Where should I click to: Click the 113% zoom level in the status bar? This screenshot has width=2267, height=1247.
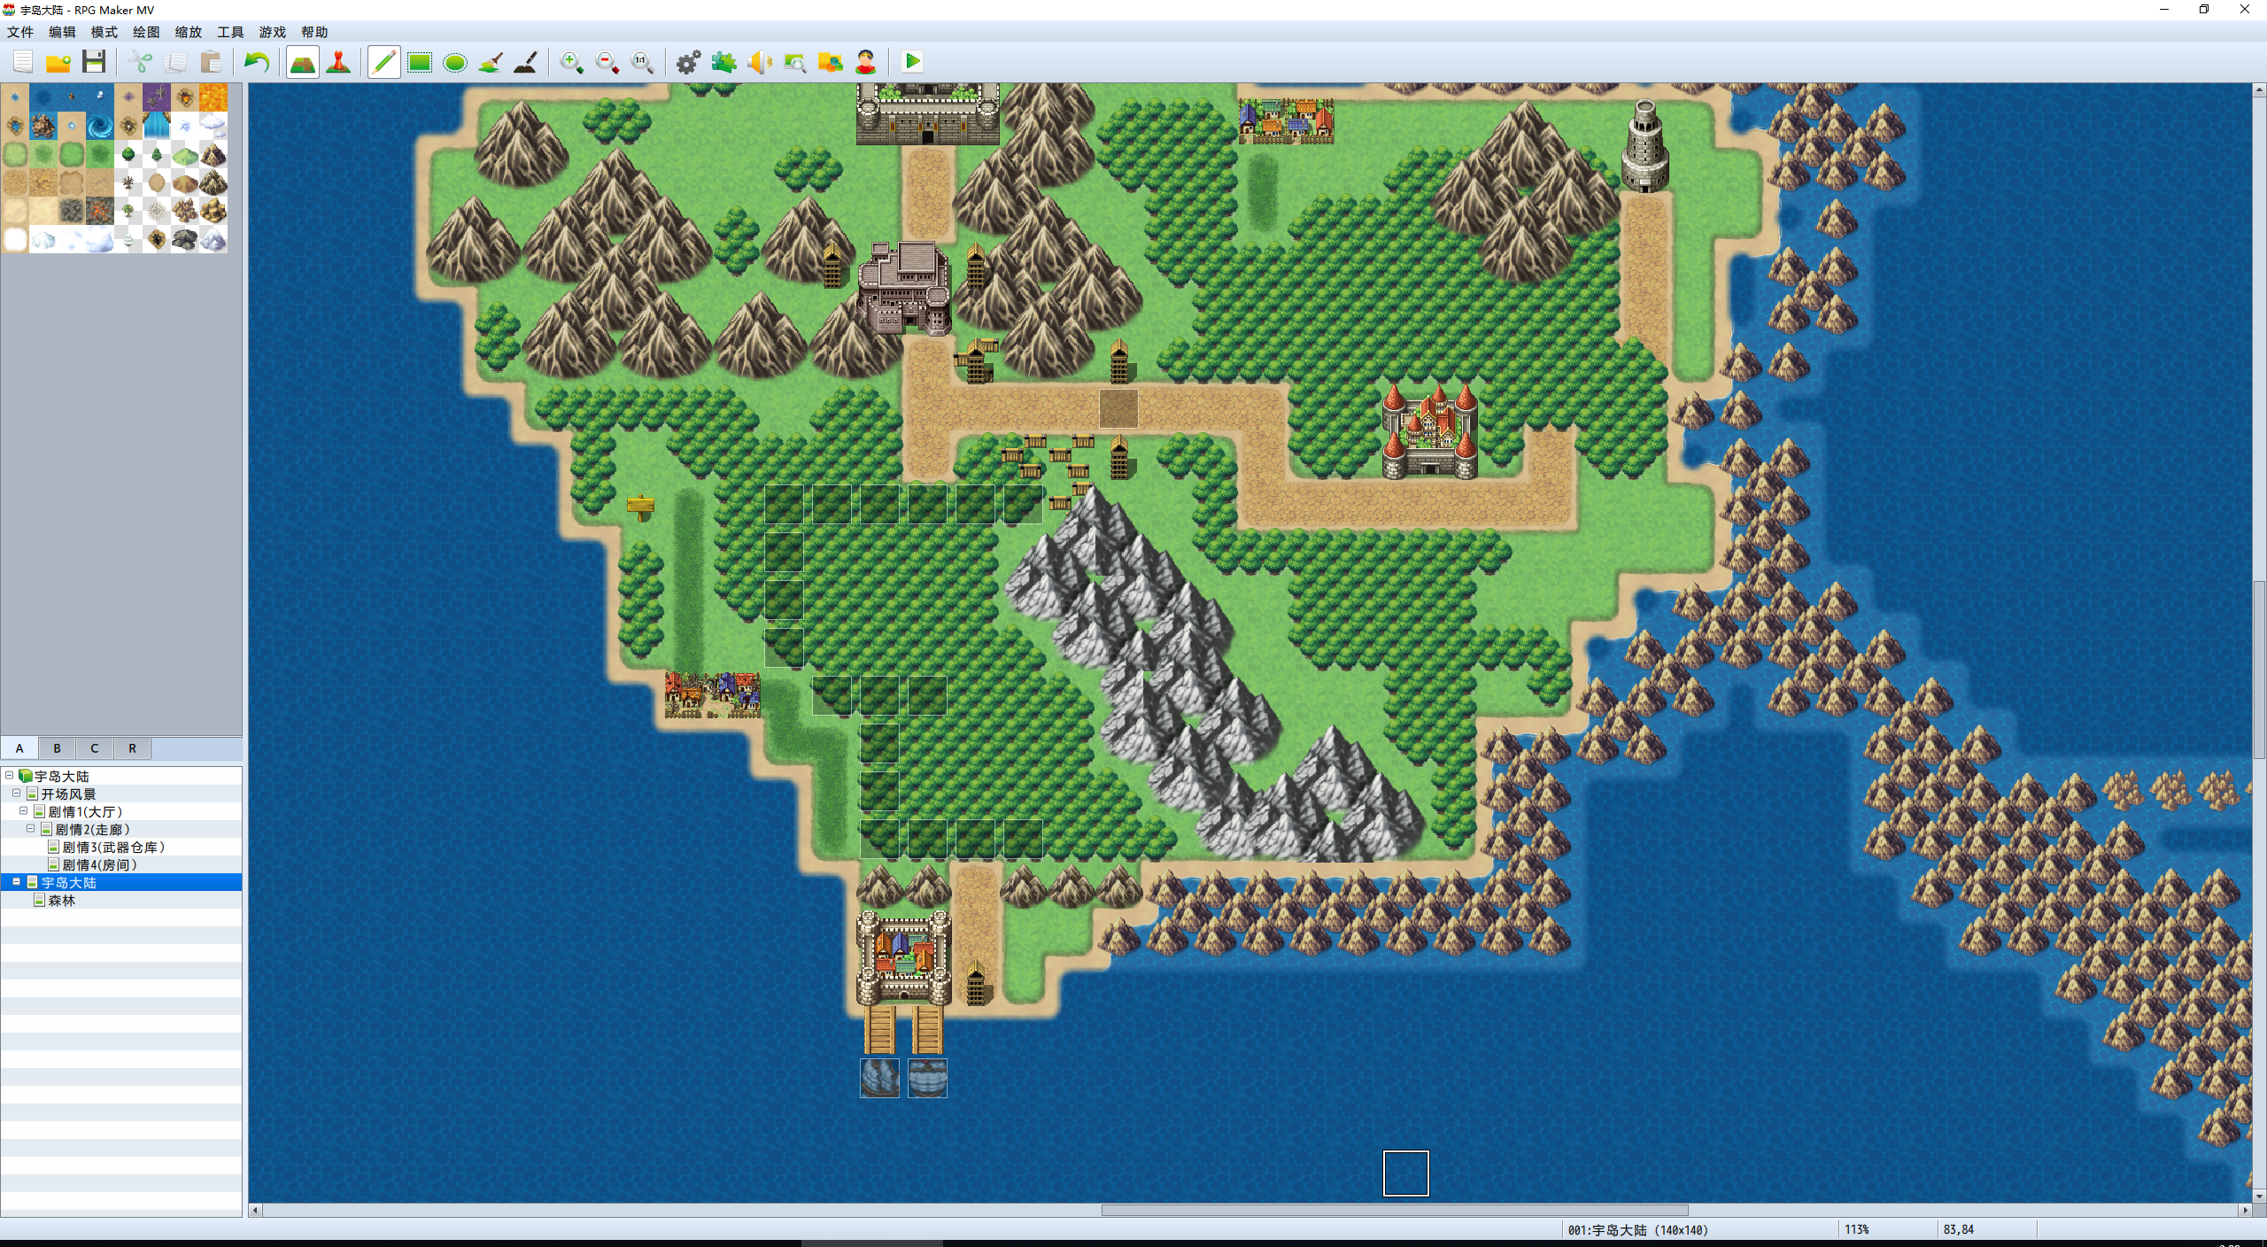click(x=1856, y=1230)
